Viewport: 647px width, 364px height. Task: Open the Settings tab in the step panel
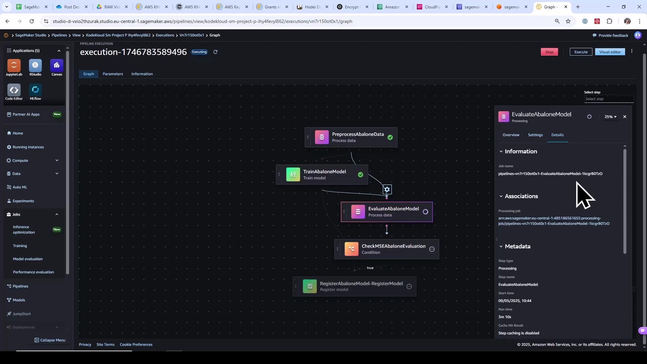coord(535,135)
